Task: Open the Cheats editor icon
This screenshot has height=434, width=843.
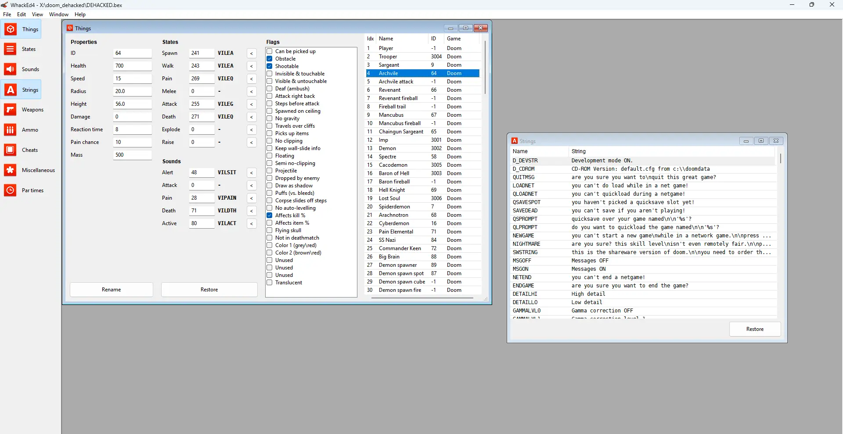Action: [x=11, y=150]
